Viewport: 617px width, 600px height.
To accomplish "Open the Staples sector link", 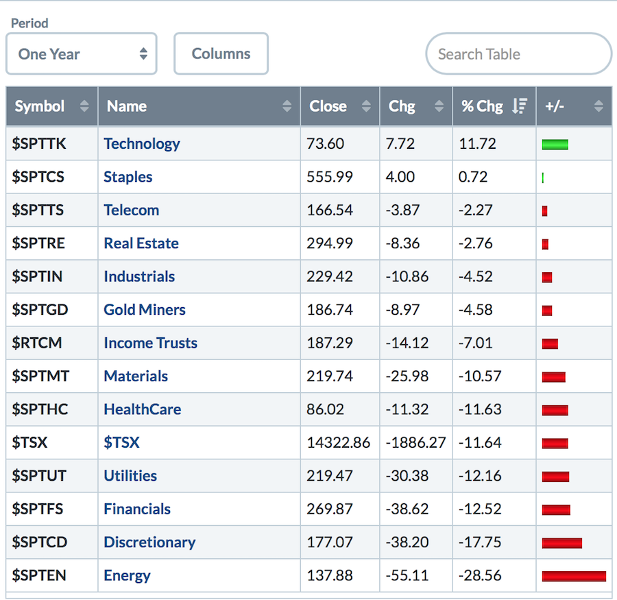I will pyautogui.click(x=128, y=177).
